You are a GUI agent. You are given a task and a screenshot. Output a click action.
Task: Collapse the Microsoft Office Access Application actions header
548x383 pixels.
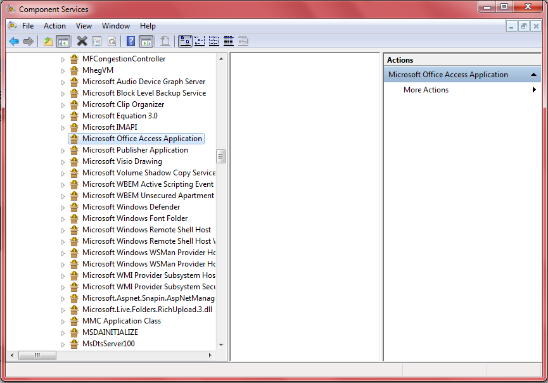click(533, 75)
